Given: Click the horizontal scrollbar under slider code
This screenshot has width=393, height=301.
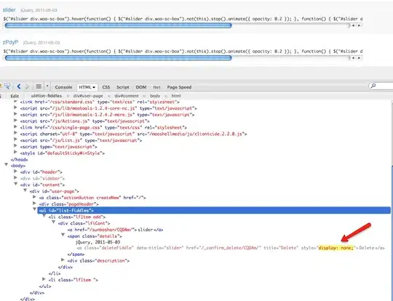Looking at the screenshot, I should coord(119,25).
